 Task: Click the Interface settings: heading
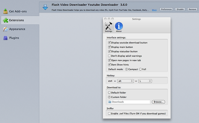[116, 38]
